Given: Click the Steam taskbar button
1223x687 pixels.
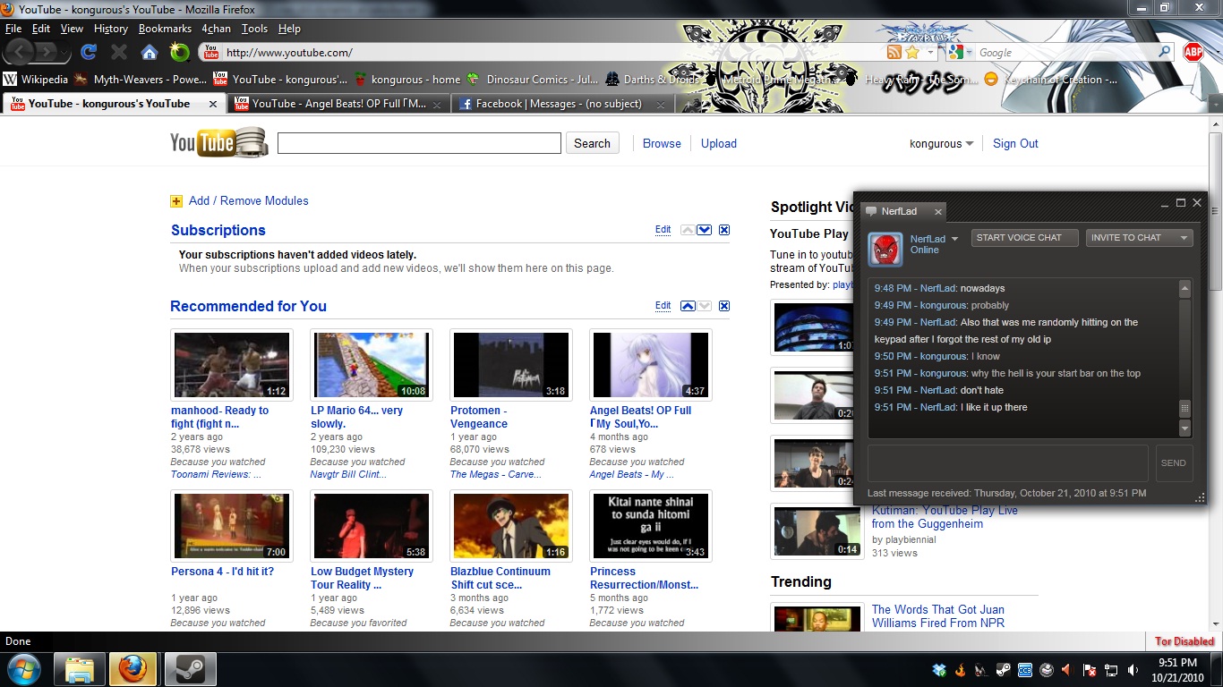Looking at the screenshot, I should tap(190, 669).
